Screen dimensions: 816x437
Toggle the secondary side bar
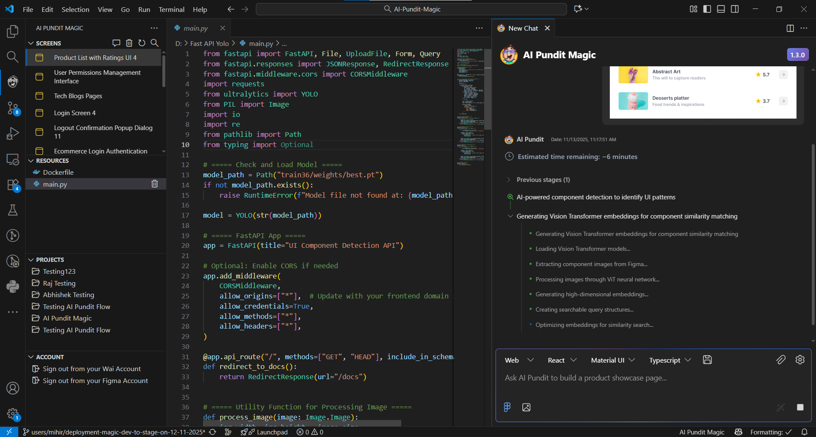735,9
